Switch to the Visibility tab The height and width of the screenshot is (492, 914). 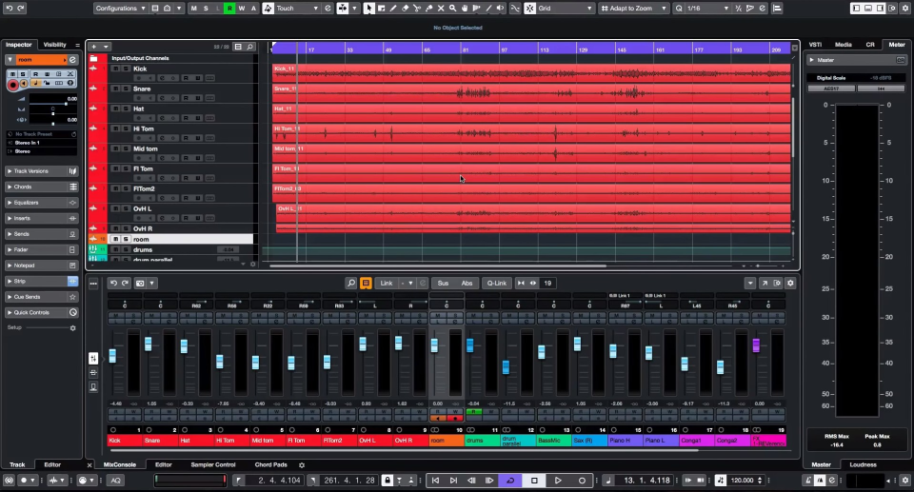click(55, 45)
